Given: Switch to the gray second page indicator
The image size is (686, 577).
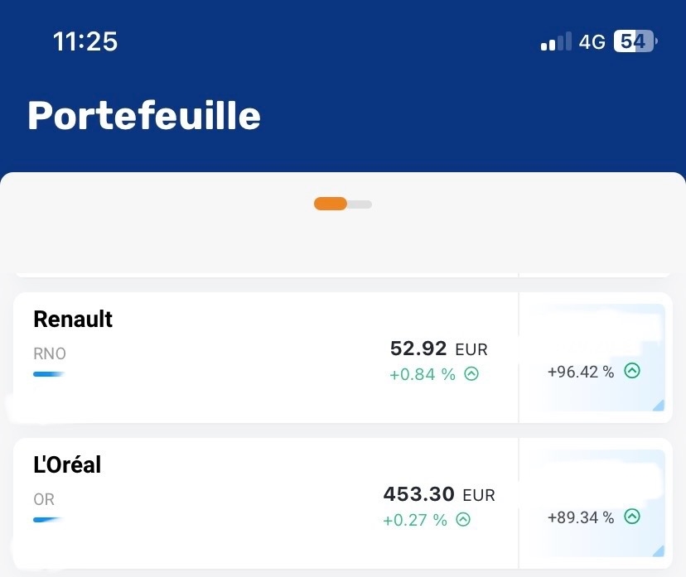Looking at the screenshot, I should pos(360,204).
